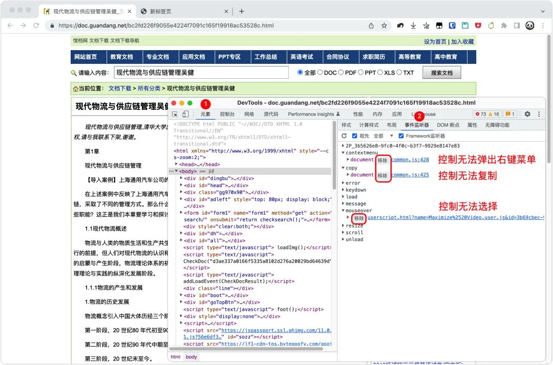553x365 pixels.
Task: Click the 搜索文档 button
Action: [x=441, y=73]
